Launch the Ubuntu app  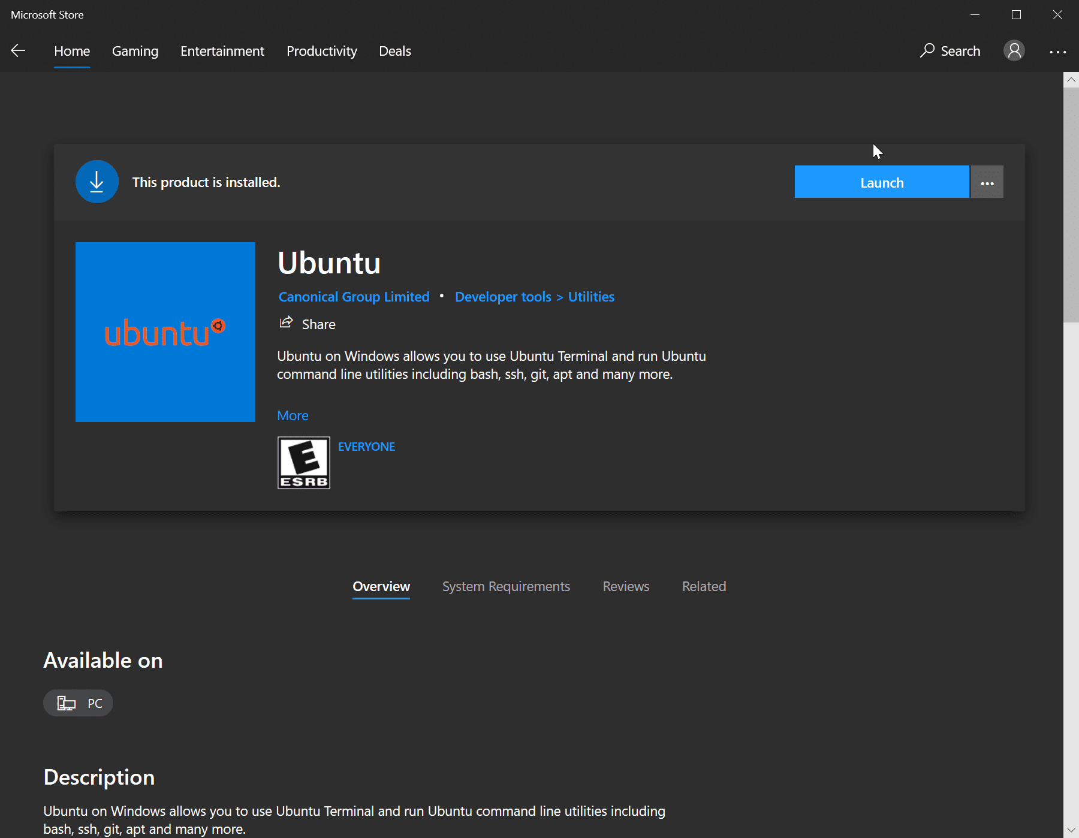tap(881, 182)
